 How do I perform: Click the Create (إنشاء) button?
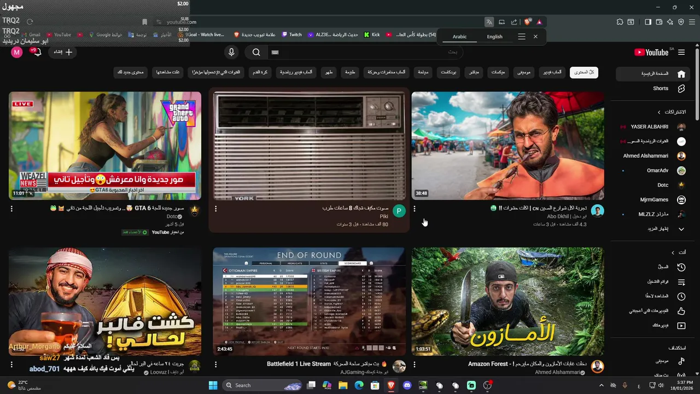(x=63, y=52)
